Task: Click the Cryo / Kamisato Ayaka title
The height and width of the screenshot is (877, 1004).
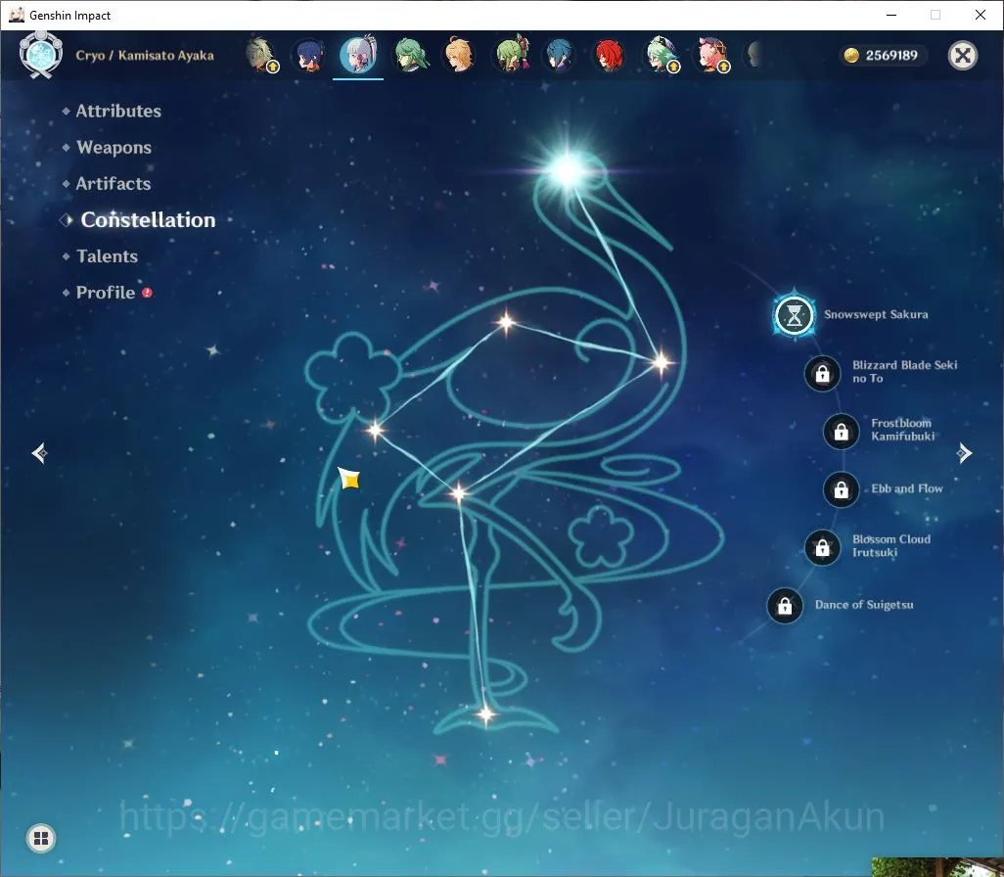Action: [x=145, y=56]
